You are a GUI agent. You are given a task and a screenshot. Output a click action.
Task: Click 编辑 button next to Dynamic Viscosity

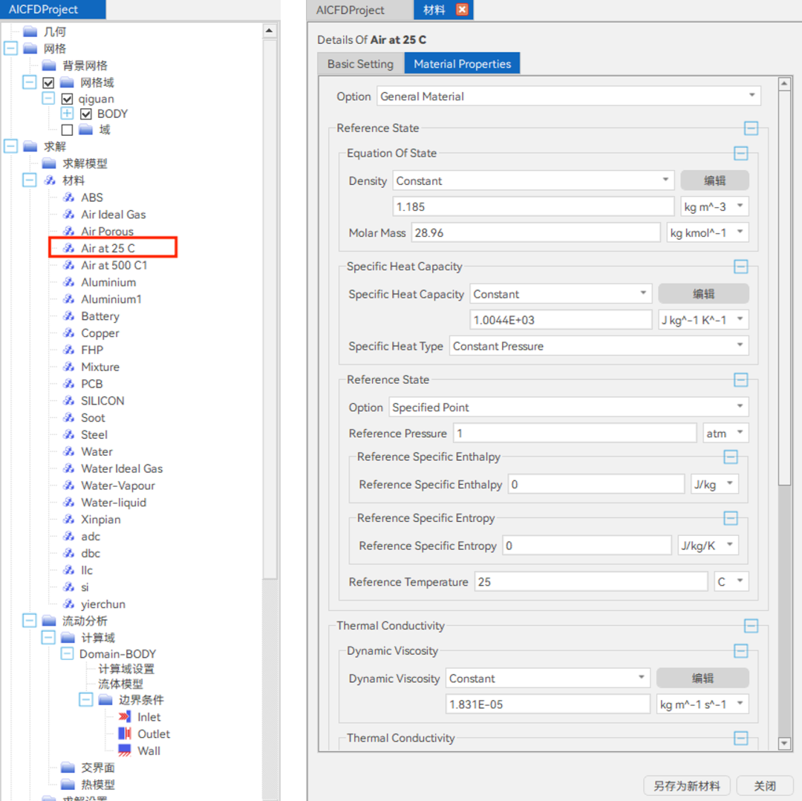pyautogui.click(x=702, y=679)
